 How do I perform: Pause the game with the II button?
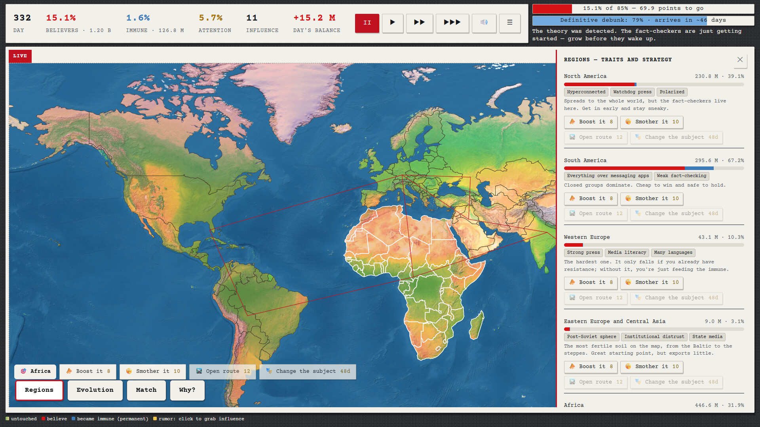[367, 23]
